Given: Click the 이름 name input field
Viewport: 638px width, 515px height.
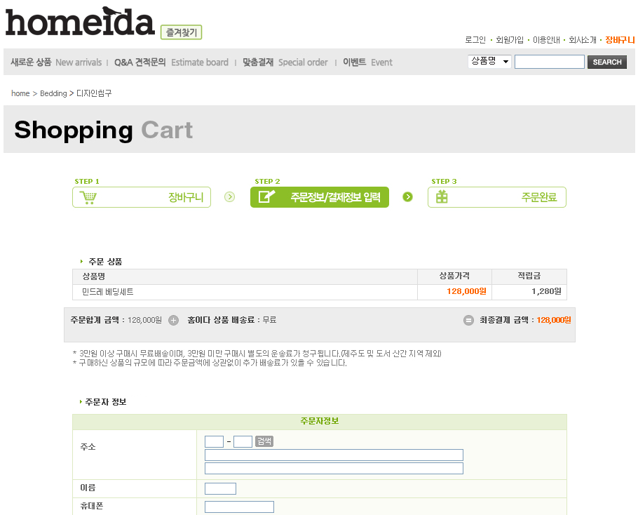Looking at the screenshot, I should coord(220,488).
